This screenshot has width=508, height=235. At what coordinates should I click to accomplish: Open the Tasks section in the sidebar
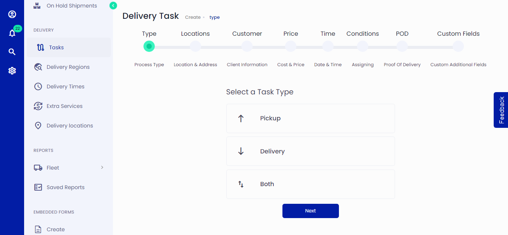click(56, 47)
